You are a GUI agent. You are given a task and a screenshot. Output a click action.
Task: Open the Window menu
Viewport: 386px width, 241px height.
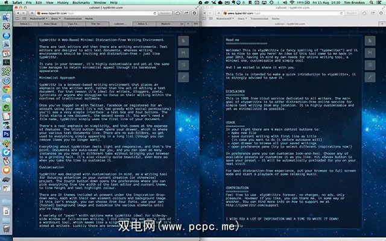click(x=100, y=2)
